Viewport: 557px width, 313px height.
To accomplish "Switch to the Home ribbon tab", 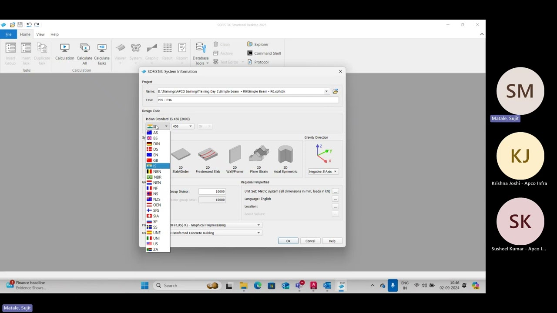I will [25, 34].
